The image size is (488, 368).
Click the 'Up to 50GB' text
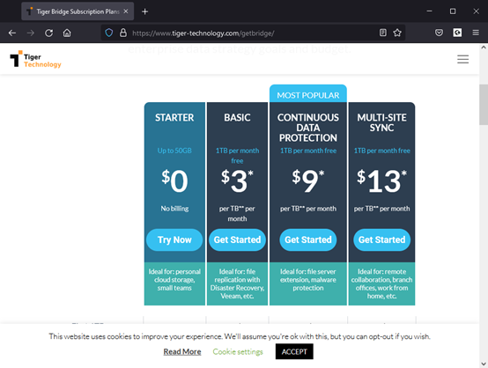click(x=174, y=151)
